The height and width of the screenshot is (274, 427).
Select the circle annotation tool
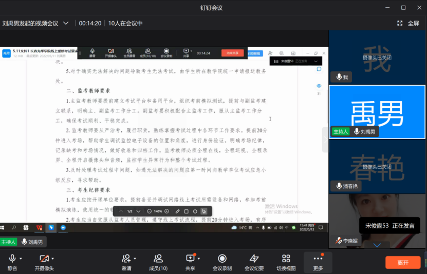pos(195,211)
